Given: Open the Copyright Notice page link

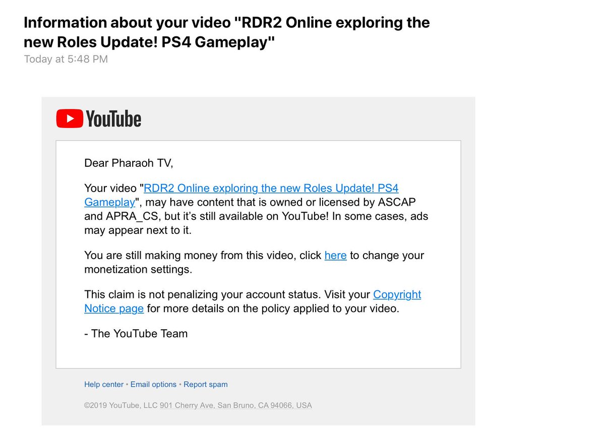Looking at the screenshot, I should [x=253, y=301].
